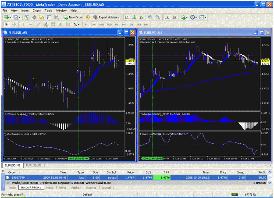
Task: Show the Data Window crosshair-target icon
Action: [34, 17]
